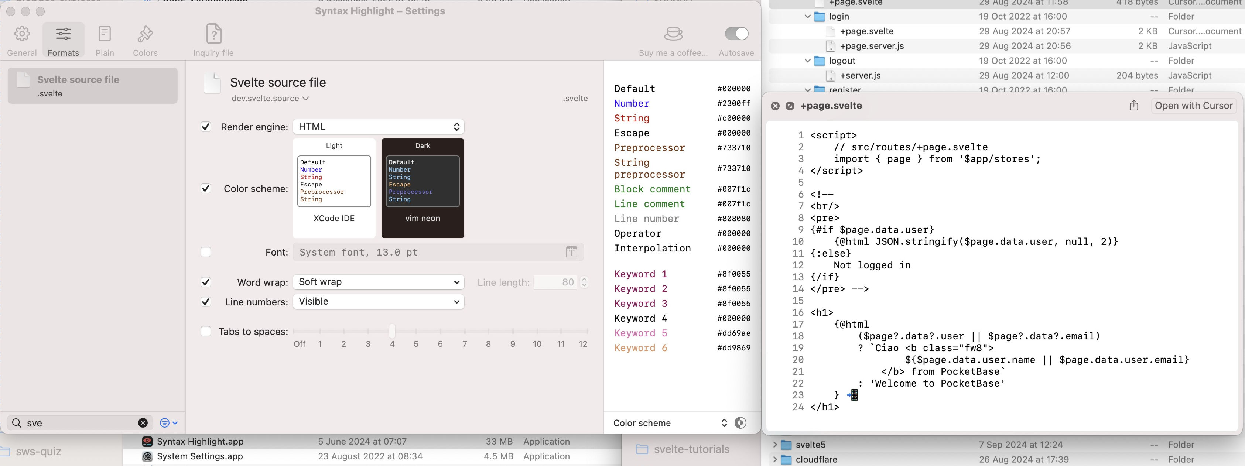Click Open with Cursor button
This screenshot has width=1245, height=466.
[x=1193, y=106]
